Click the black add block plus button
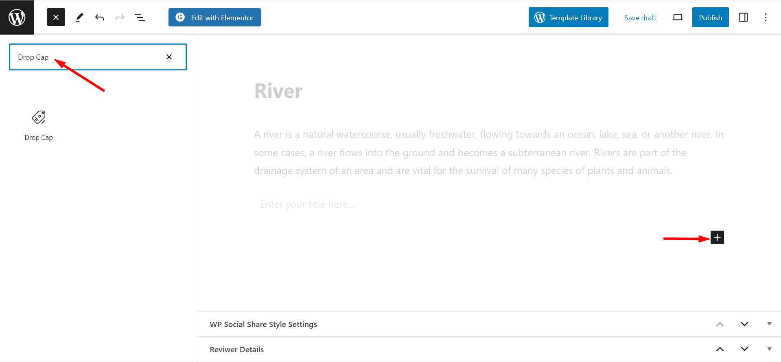The width and height of the screenshot is (781, 362). [717, 238]
